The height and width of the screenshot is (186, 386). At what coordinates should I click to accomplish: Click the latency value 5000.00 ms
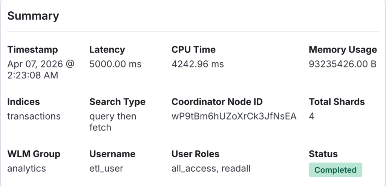(115, 64)
